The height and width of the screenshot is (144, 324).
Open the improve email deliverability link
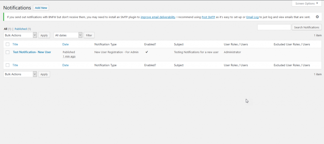[158, 17]
